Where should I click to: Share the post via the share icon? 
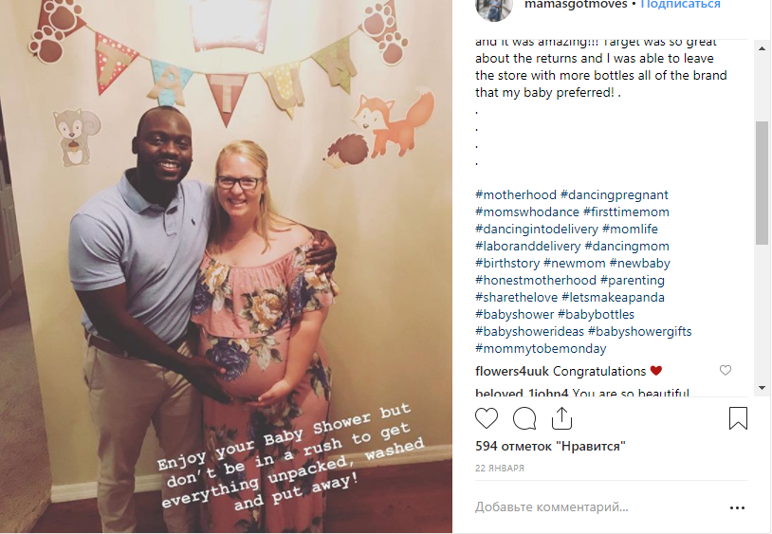[561, 418]
